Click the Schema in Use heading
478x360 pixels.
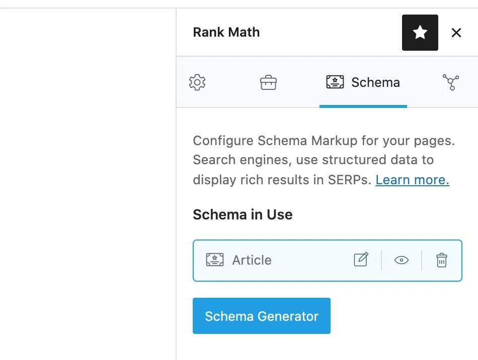[242, 214]
